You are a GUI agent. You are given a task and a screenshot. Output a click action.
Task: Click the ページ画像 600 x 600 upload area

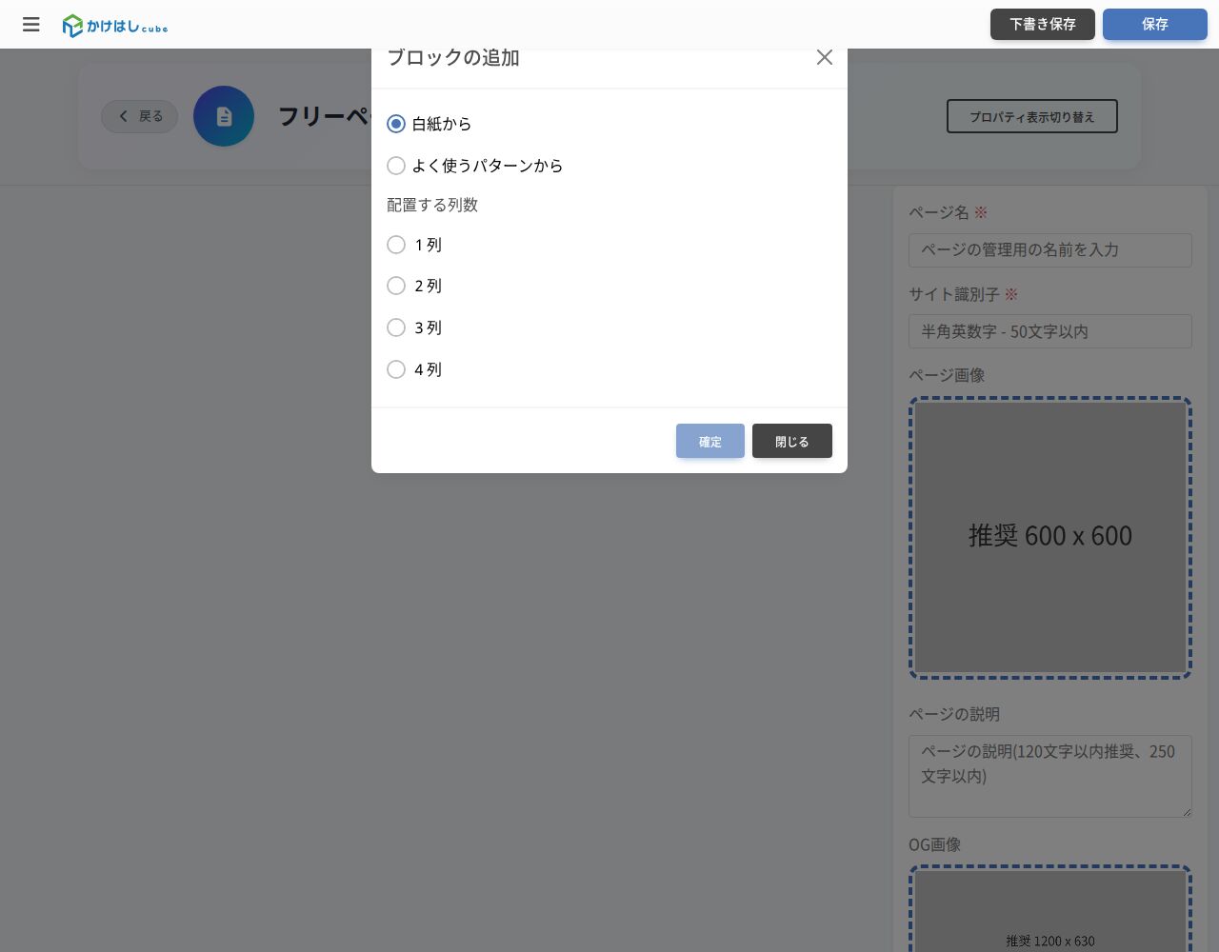(1050, 538)
